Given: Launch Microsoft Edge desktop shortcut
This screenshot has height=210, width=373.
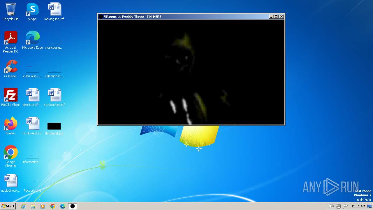Looking at the screenshot, I should (x=32, y=40).
